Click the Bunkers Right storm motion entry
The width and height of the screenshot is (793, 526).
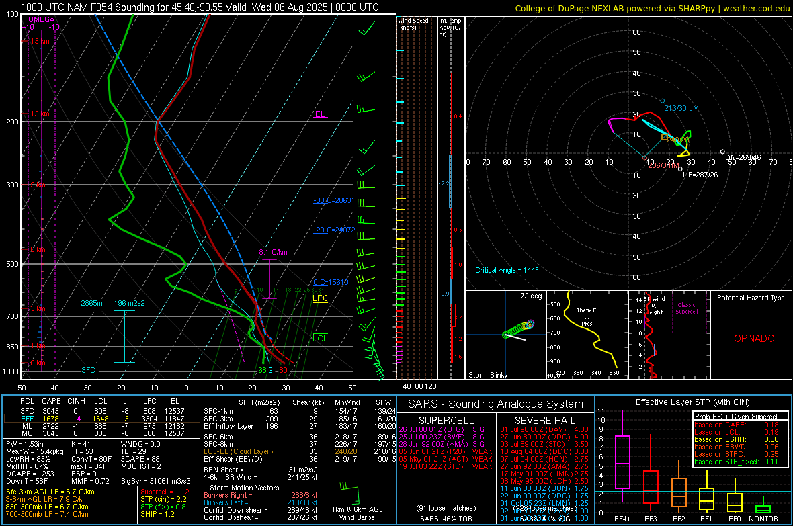click(x=261, y=495)
